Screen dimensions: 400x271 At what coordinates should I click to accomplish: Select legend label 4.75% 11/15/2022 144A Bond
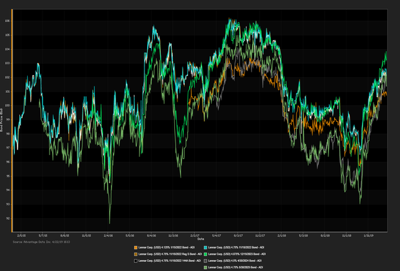pos(170,261)
